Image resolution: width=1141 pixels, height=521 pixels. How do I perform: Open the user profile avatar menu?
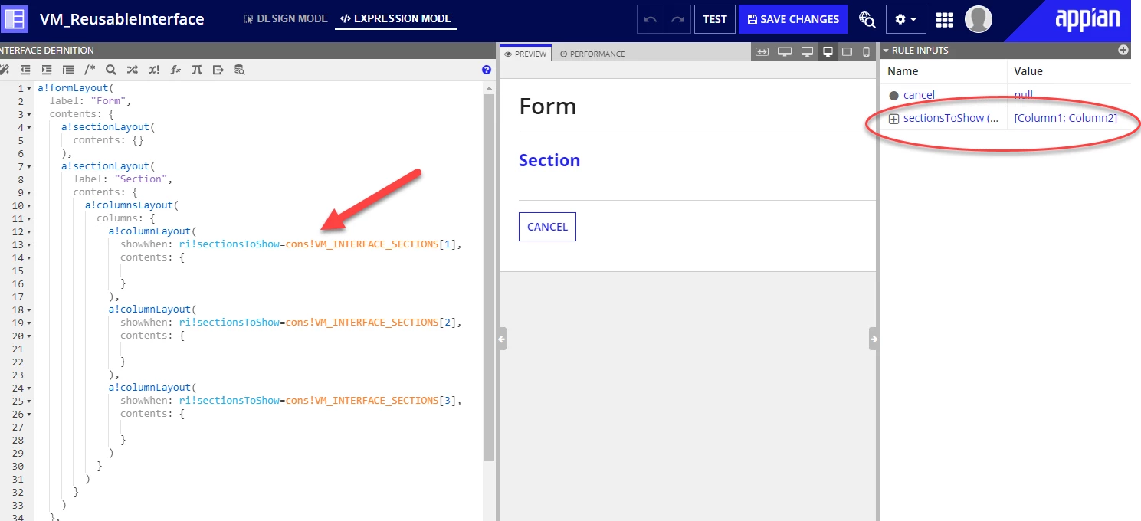(x=979, y=19)
